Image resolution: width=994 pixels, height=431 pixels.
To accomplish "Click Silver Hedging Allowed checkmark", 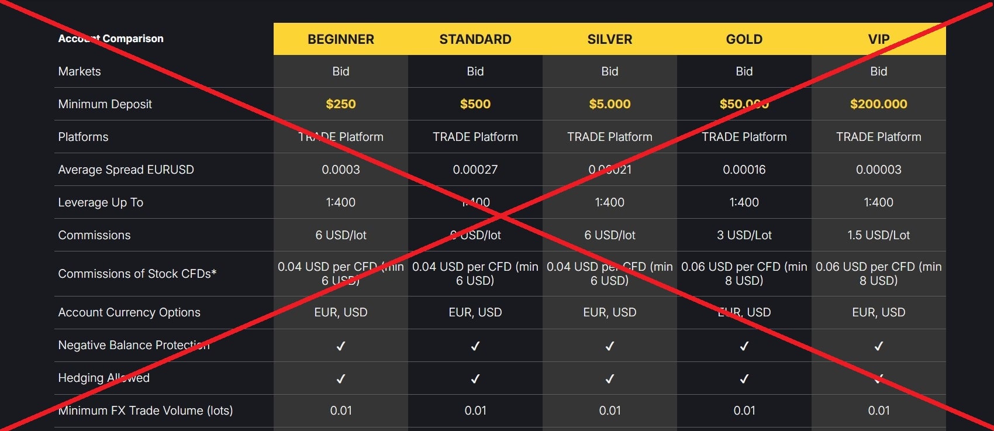I will 610,379.
